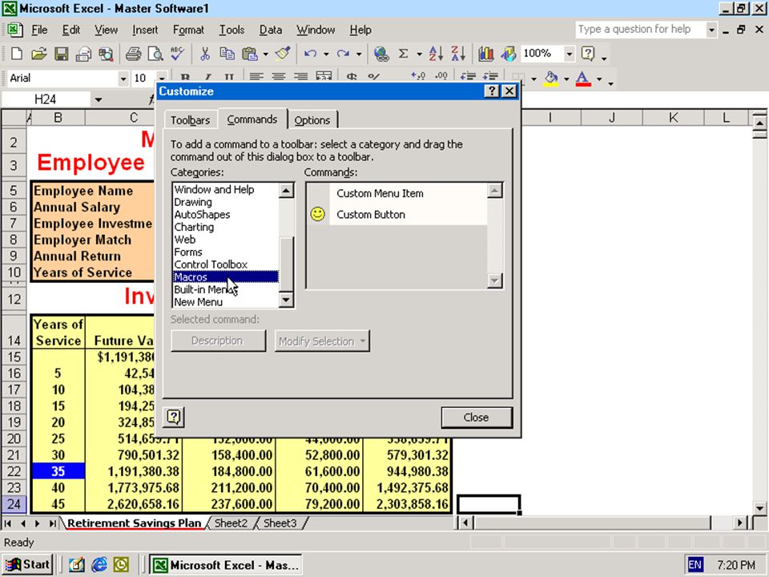Viewport: 769px width, 577px height.
Task: Click the Decrease Indent icon
Action: click(x=468, y=77)
